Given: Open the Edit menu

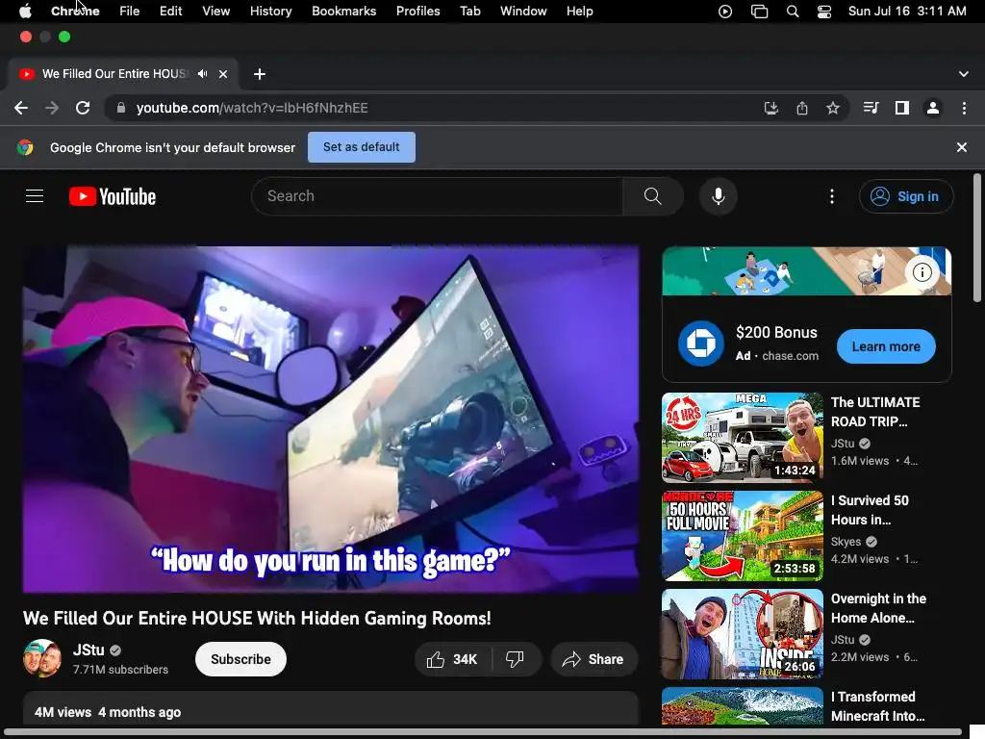Looking at the screenshot, I should (170, 12).
